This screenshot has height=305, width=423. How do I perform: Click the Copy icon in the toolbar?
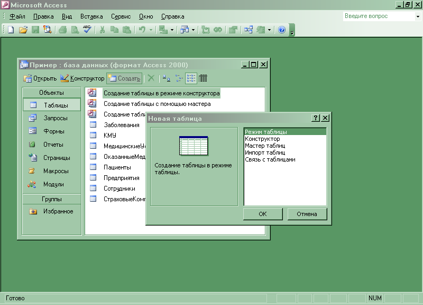tap(114, 30)
